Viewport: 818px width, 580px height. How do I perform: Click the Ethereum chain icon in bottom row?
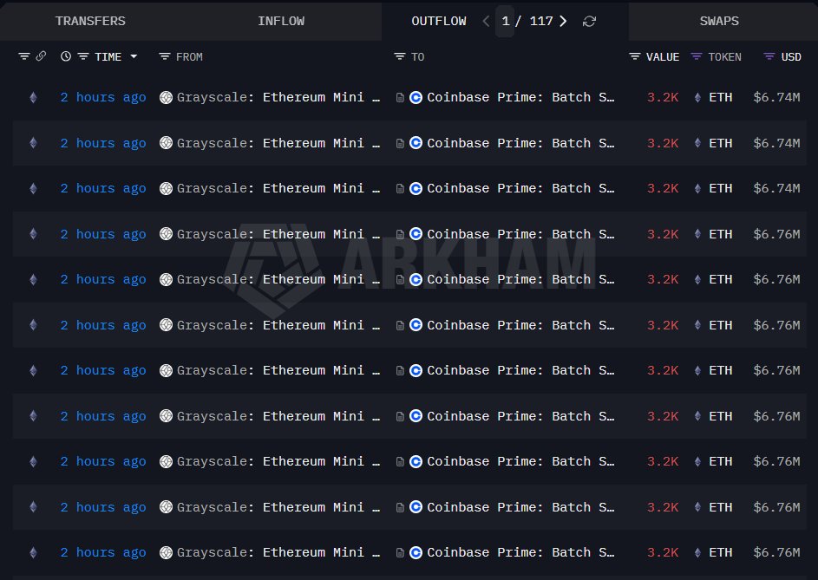[x=33, y=553]
